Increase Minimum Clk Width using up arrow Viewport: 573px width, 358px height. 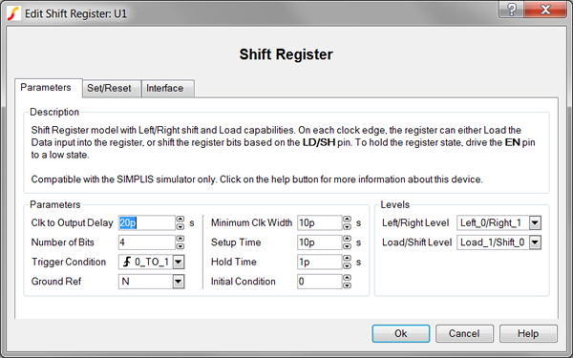coord(347,220)
